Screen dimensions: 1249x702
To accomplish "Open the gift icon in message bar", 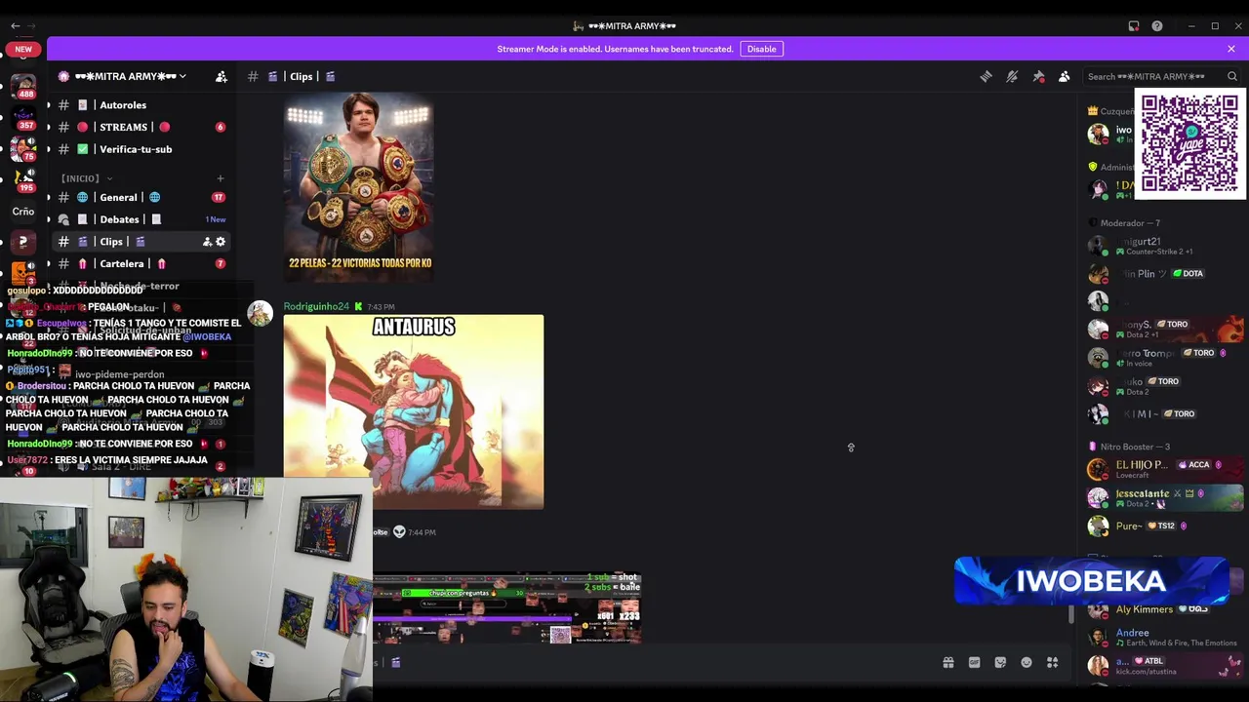I will (947, 663).
